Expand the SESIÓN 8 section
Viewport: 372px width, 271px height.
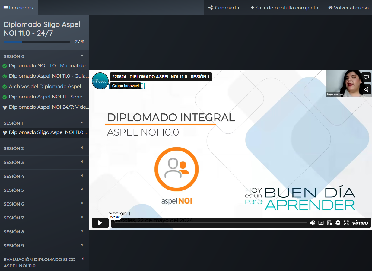pos(45,232)
